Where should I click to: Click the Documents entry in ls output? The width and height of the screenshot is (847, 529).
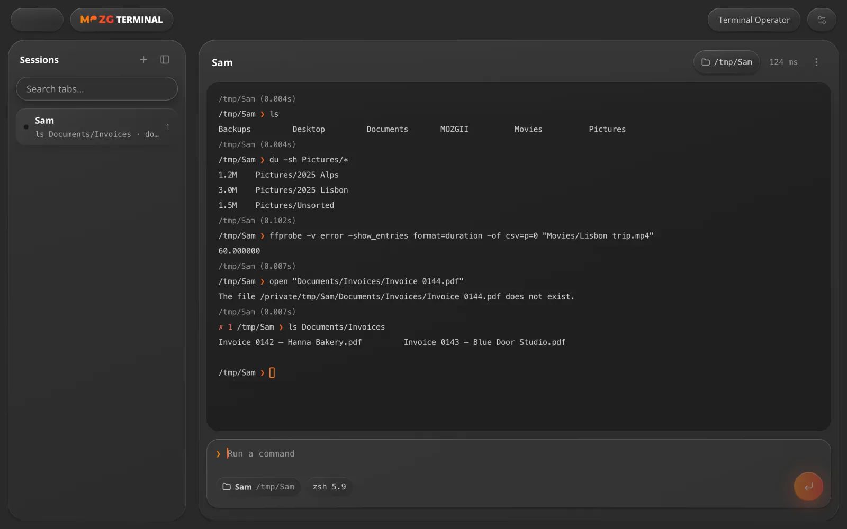(388, 129)
